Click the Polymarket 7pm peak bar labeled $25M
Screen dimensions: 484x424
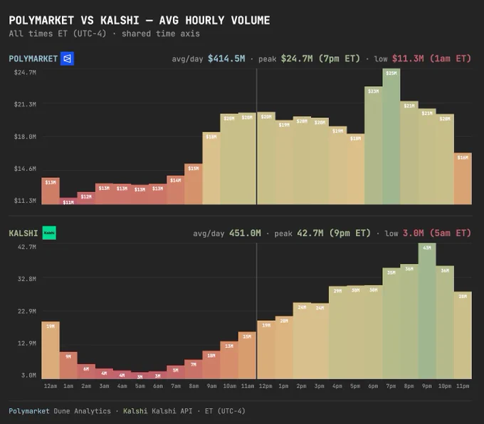[x=391, y=137]
